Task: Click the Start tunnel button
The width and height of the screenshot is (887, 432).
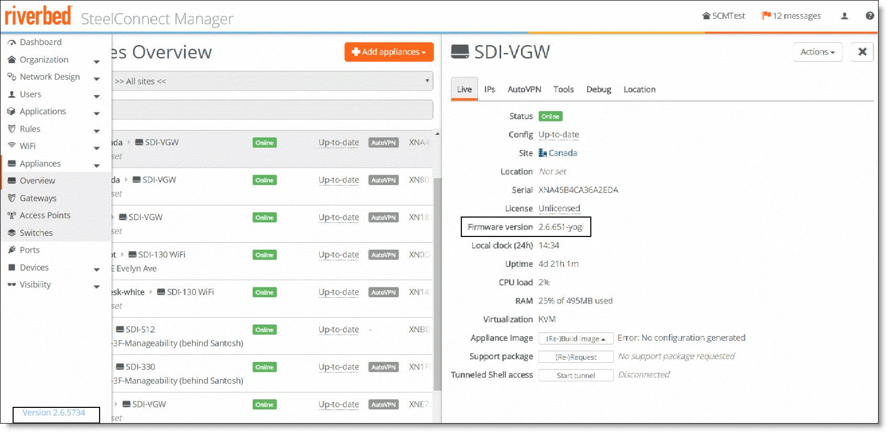Action: 576,375
